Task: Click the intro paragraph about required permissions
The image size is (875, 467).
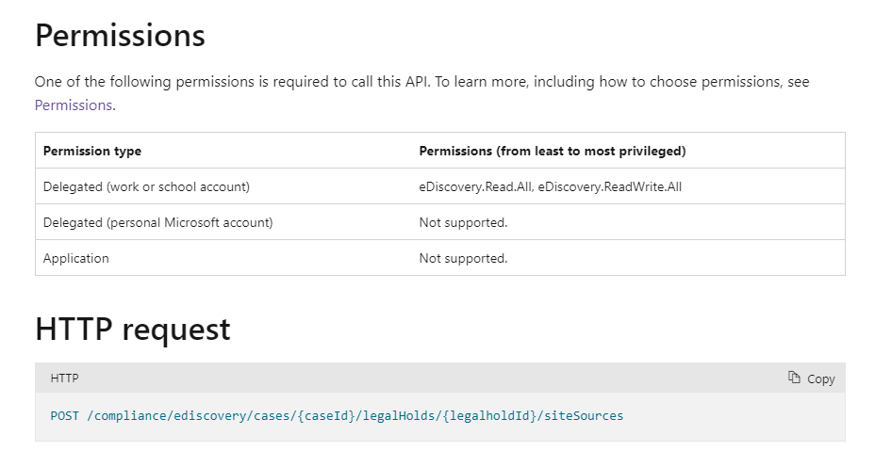Action: 421,93
